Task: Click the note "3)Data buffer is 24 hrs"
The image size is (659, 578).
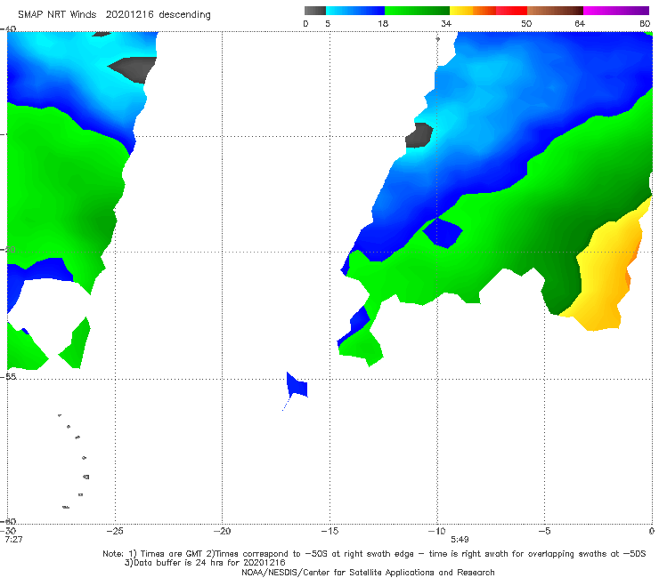Action: 205,563
